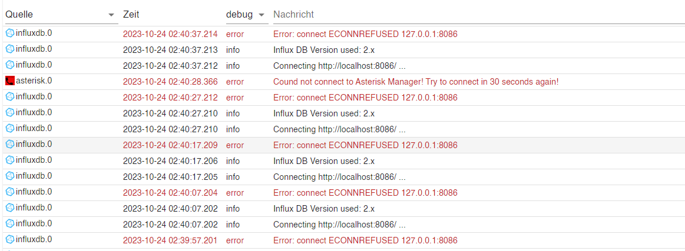Click Influx DB Version message at 02:40:07.202

324,209
